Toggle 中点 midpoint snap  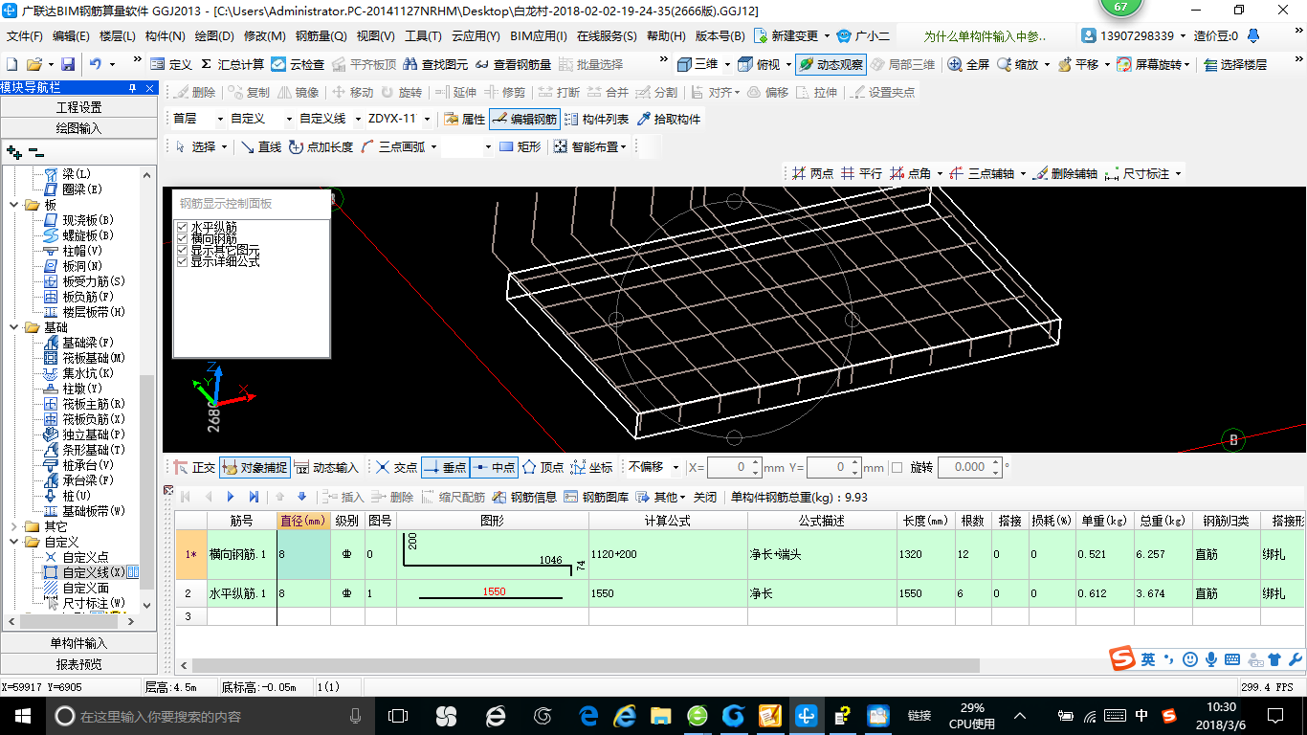pos(494,467)
